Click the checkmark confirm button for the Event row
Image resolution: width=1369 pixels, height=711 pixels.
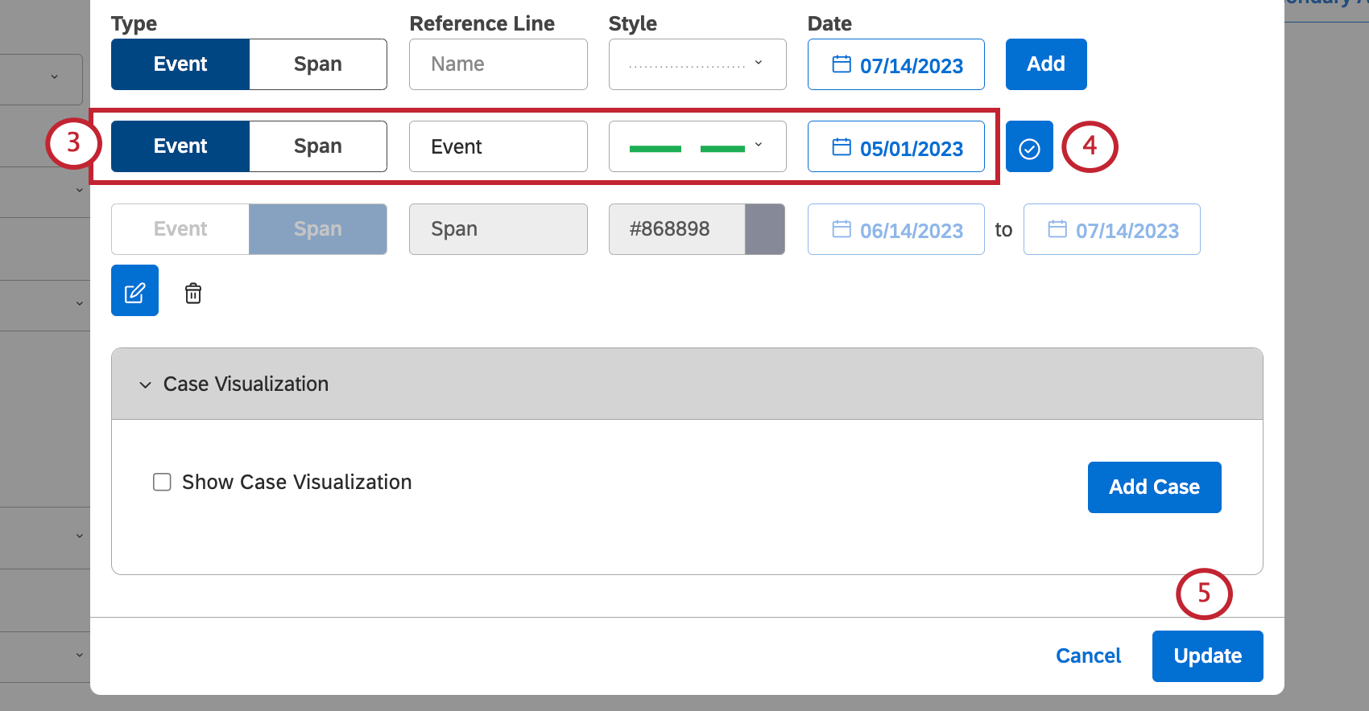tap(1029, 146)
